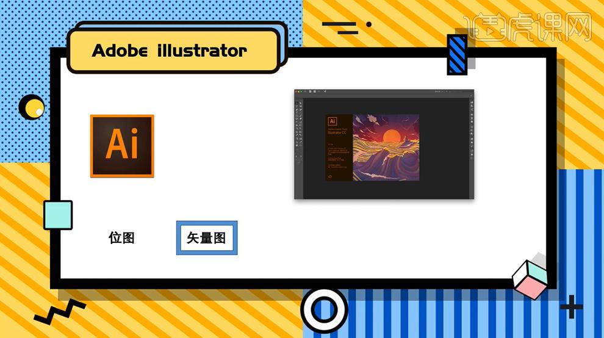Select the boxed 矢量图 label
This screenshot has height=338, width=604.
pyautogui.click(x=207, y=238)
